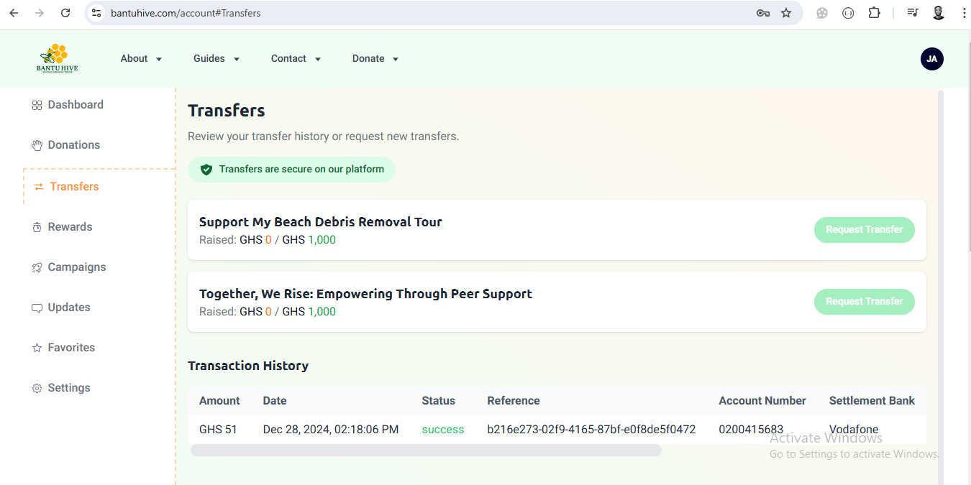Viewport: 971px width, 485px height.
Task: Expand the Guides dropdown menu
Action: coord(216,59)
